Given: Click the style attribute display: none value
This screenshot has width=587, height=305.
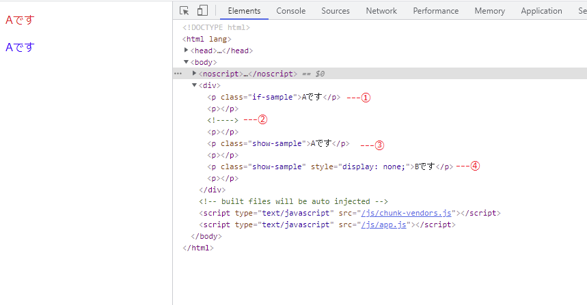Looking at the screenshot, I should point(374,166).
